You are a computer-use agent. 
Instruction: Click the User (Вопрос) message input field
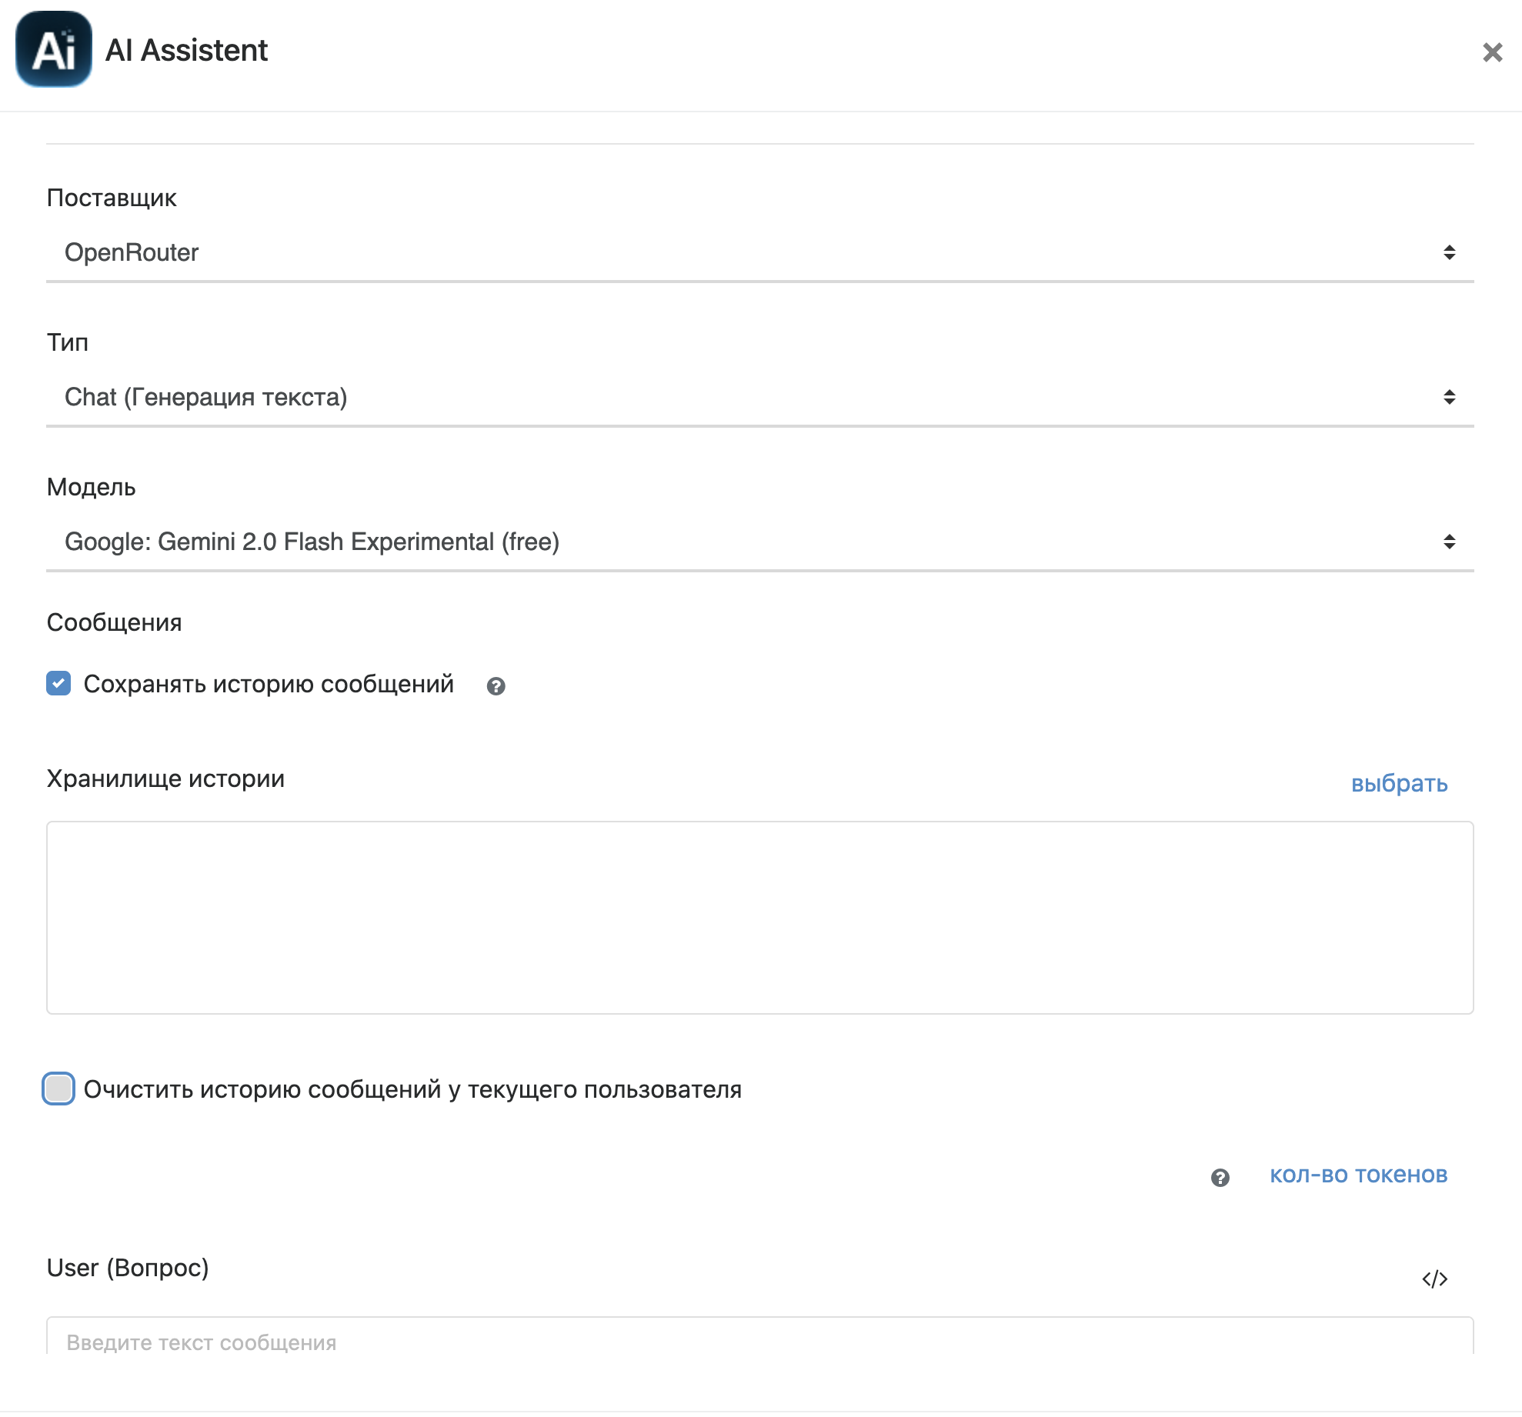759,1342
